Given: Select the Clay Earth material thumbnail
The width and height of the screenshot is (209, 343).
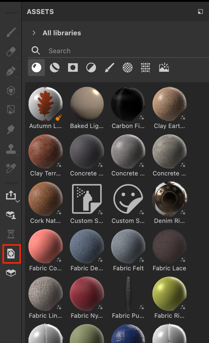Looking at the screenshot, I should pyautogui.click(x=170, y=104).
